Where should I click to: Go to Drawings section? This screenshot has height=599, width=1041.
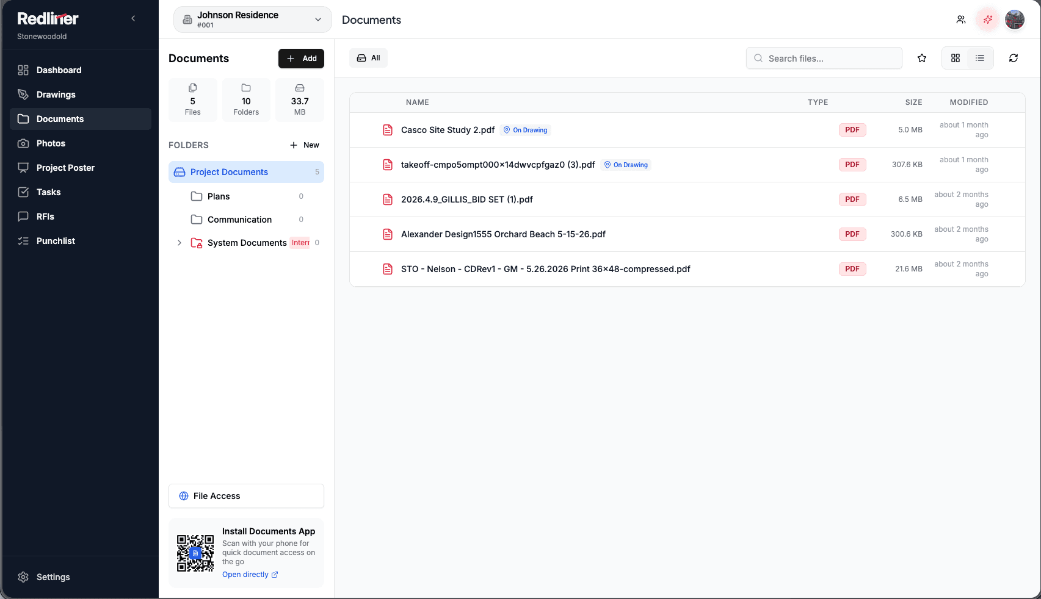coord(81,95)
